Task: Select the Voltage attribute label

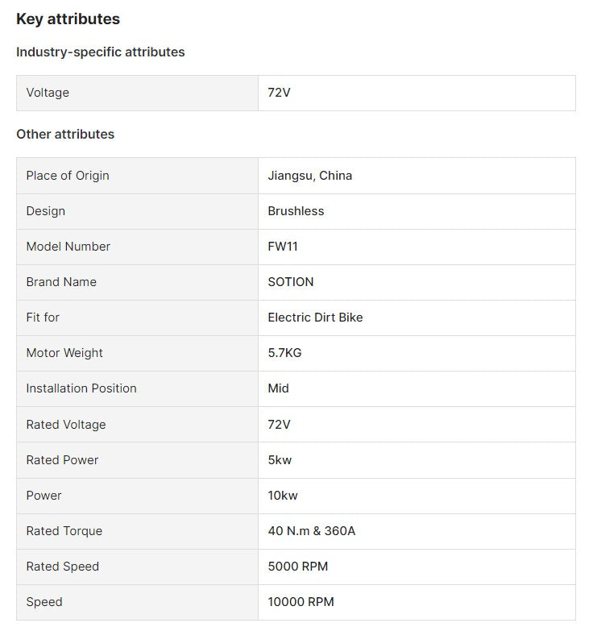Action: (x=48, y=93)
